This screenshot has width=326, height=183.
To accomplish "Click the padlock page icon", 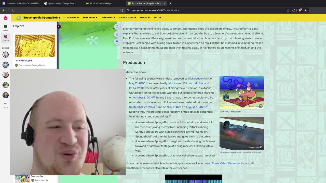I will click(117, 42).
